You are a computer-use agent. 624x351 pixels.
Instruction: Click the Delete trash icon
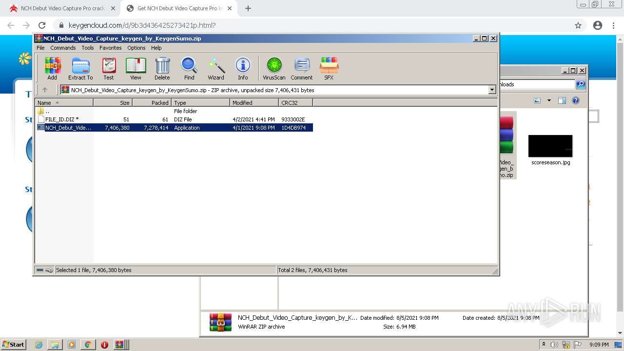click(x=162, y=68)
